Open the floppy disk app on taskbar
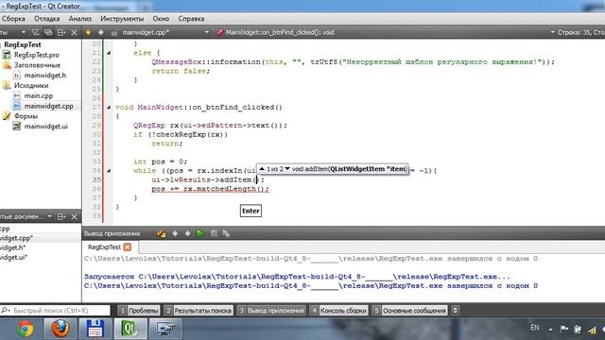 tap(95, 329)
